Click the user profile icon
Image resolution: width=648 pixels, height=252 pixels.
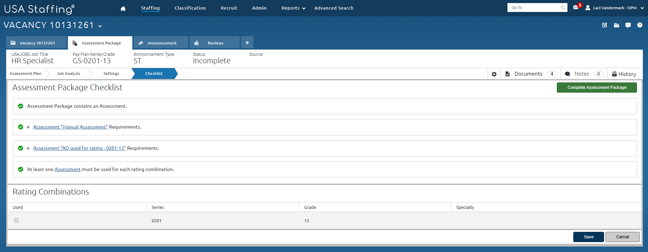pyautogui.click(x=588, y=8)
